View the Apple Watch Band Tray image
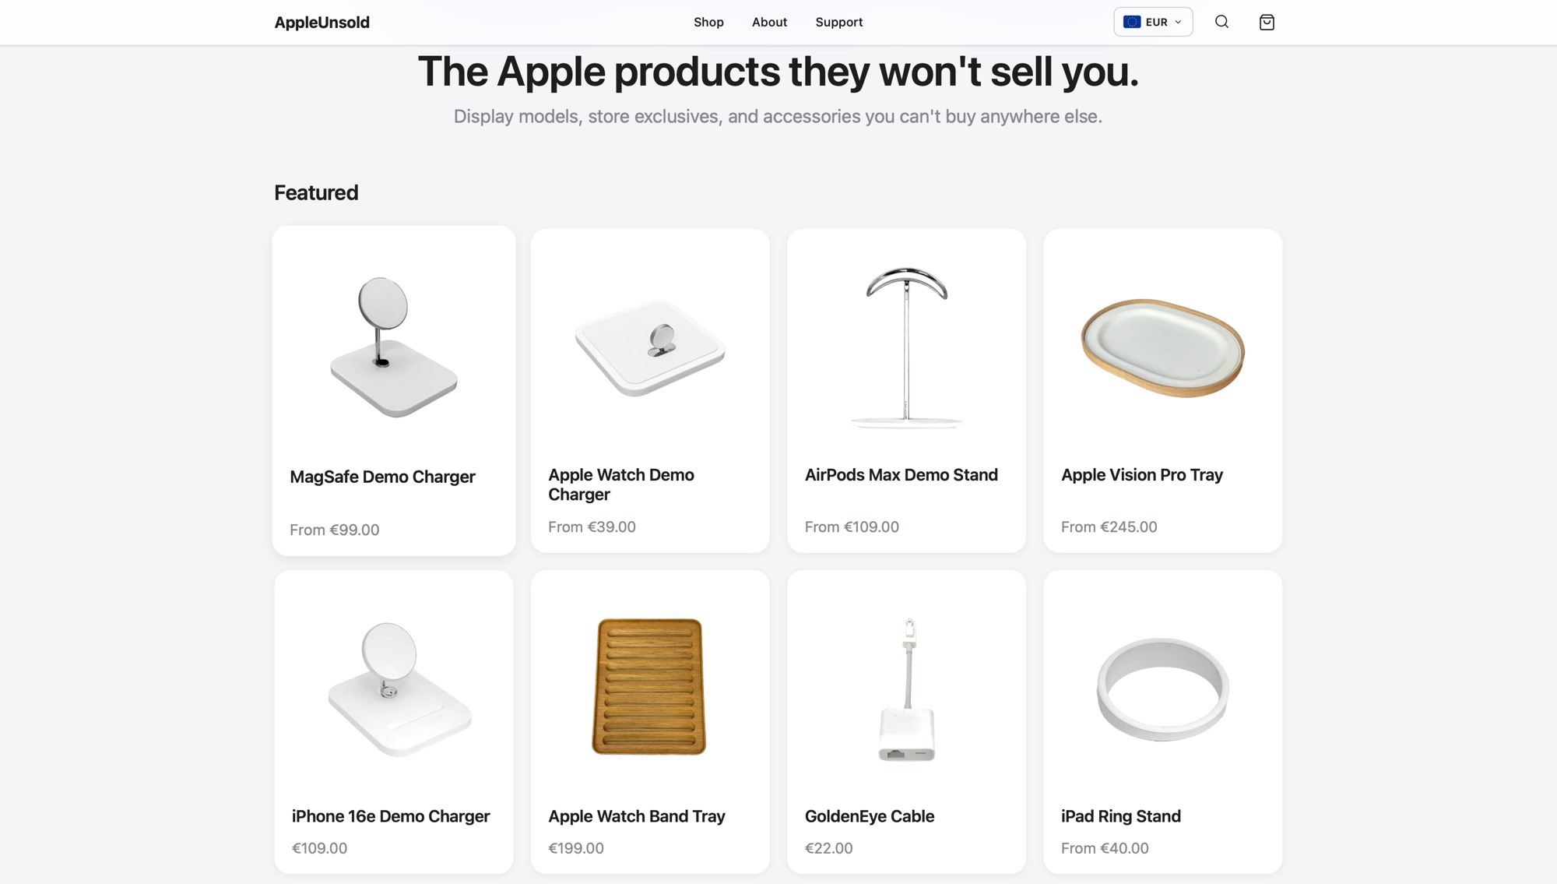1557x884 pixels. coord(650,687)
